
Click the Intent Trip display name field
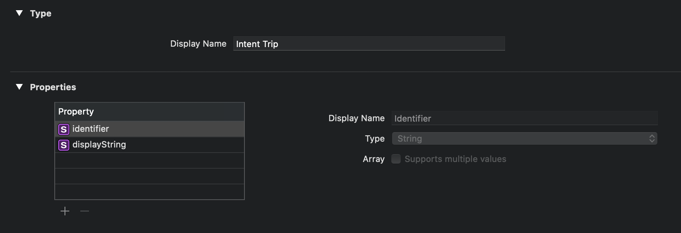pos(369,44)
